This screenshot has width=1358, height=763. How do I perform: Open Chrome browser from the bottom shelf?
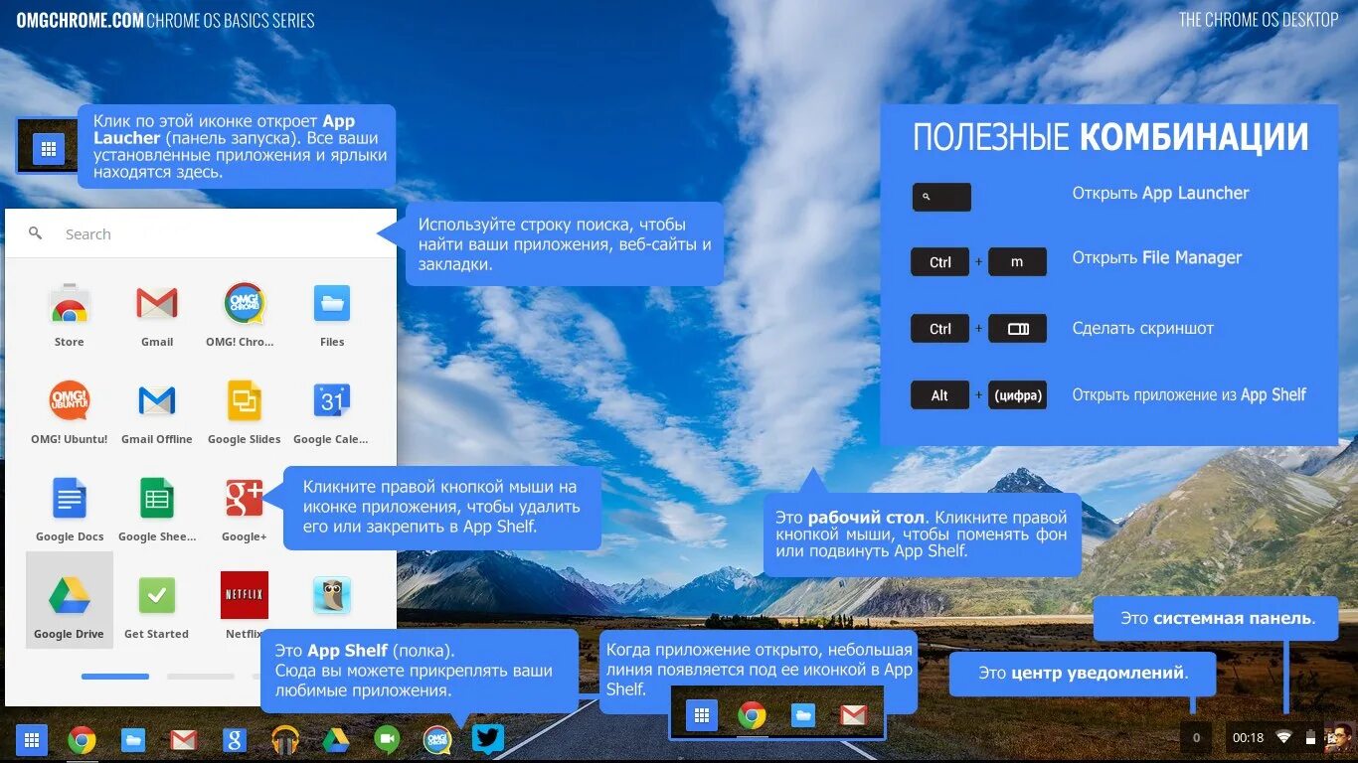coord(82,739)
